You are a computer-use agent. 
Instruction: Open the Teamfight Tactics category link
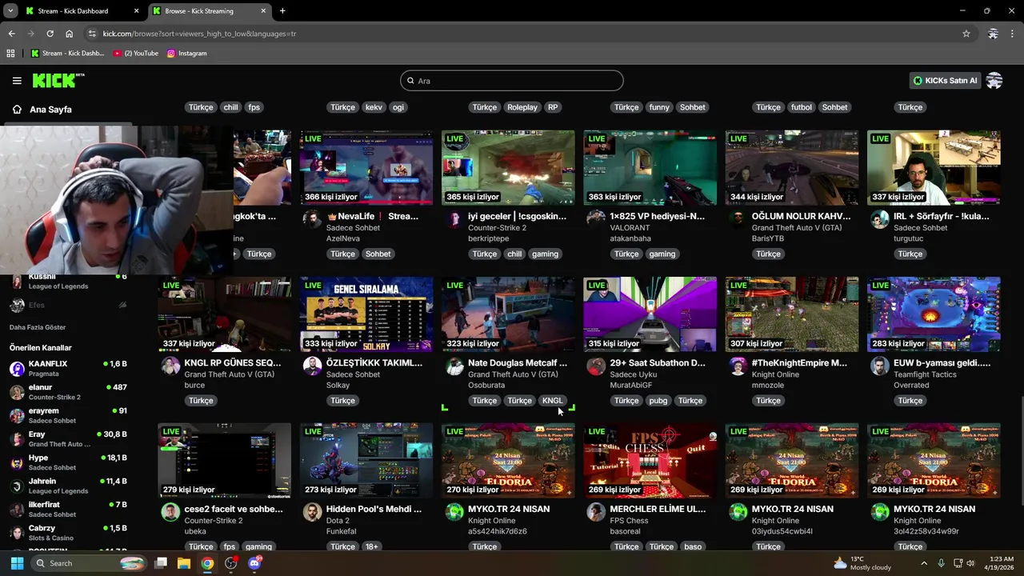pos(925,374)
